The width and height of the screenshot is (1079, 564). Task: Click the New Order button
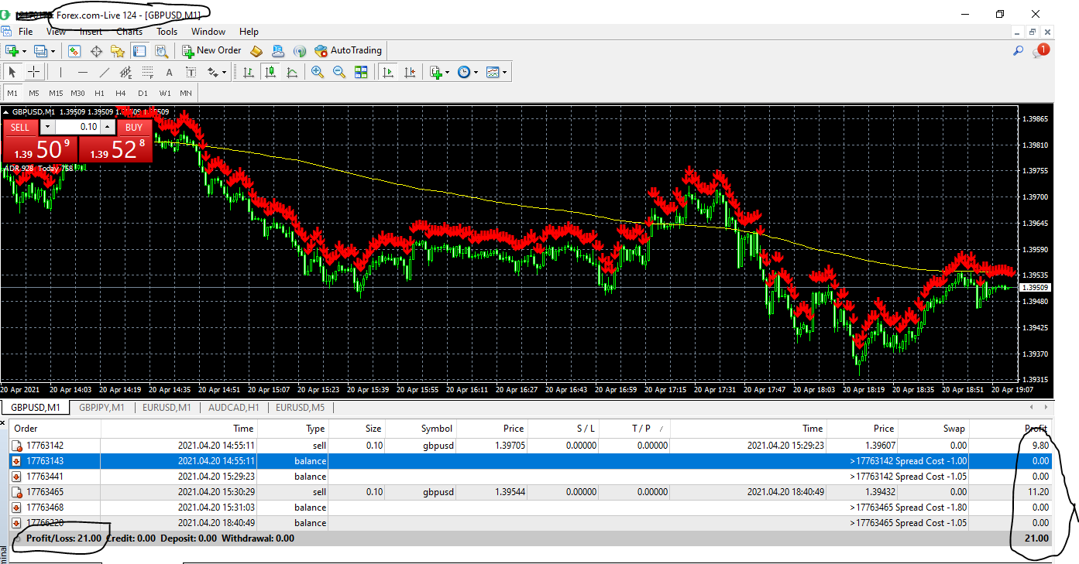click(212, 50)
